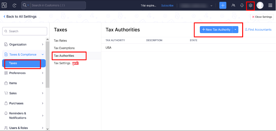Click the notifications bell icon
Image resolution: width=276 pixels, height=131 pixels.
(x=242, y=5)
